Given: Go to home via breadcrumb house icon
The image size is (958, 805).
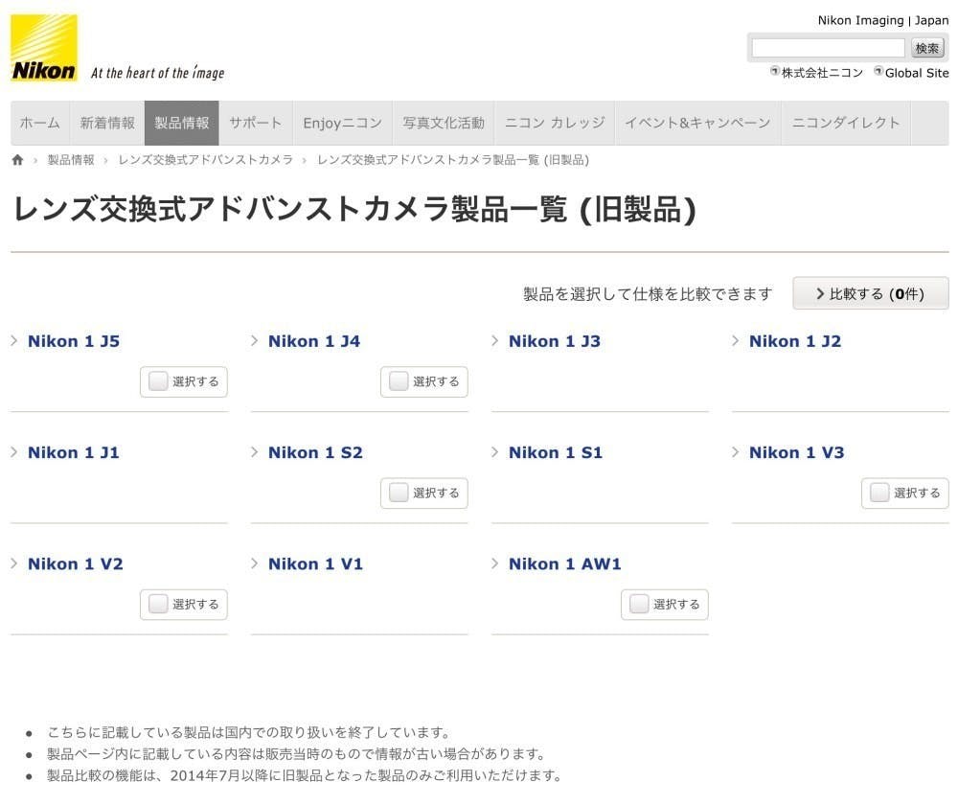Looking at the screenshot, I should point(17,160).
